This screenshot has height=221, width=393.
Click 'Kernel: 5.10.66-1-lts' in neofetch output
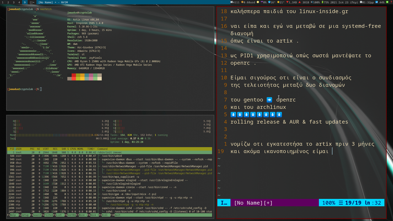82,27
